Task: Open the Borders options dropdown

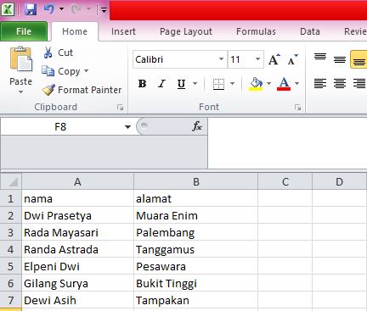Action: [x=232, y=84]
